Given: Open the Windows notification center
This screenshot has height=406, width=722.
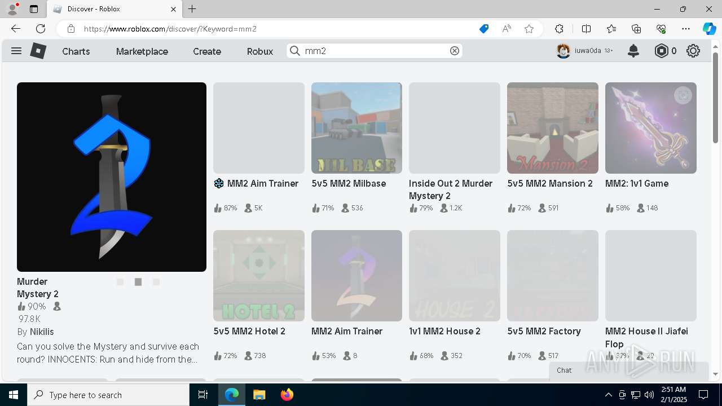Looking at the screenshot, I should [x=703, y=395].
